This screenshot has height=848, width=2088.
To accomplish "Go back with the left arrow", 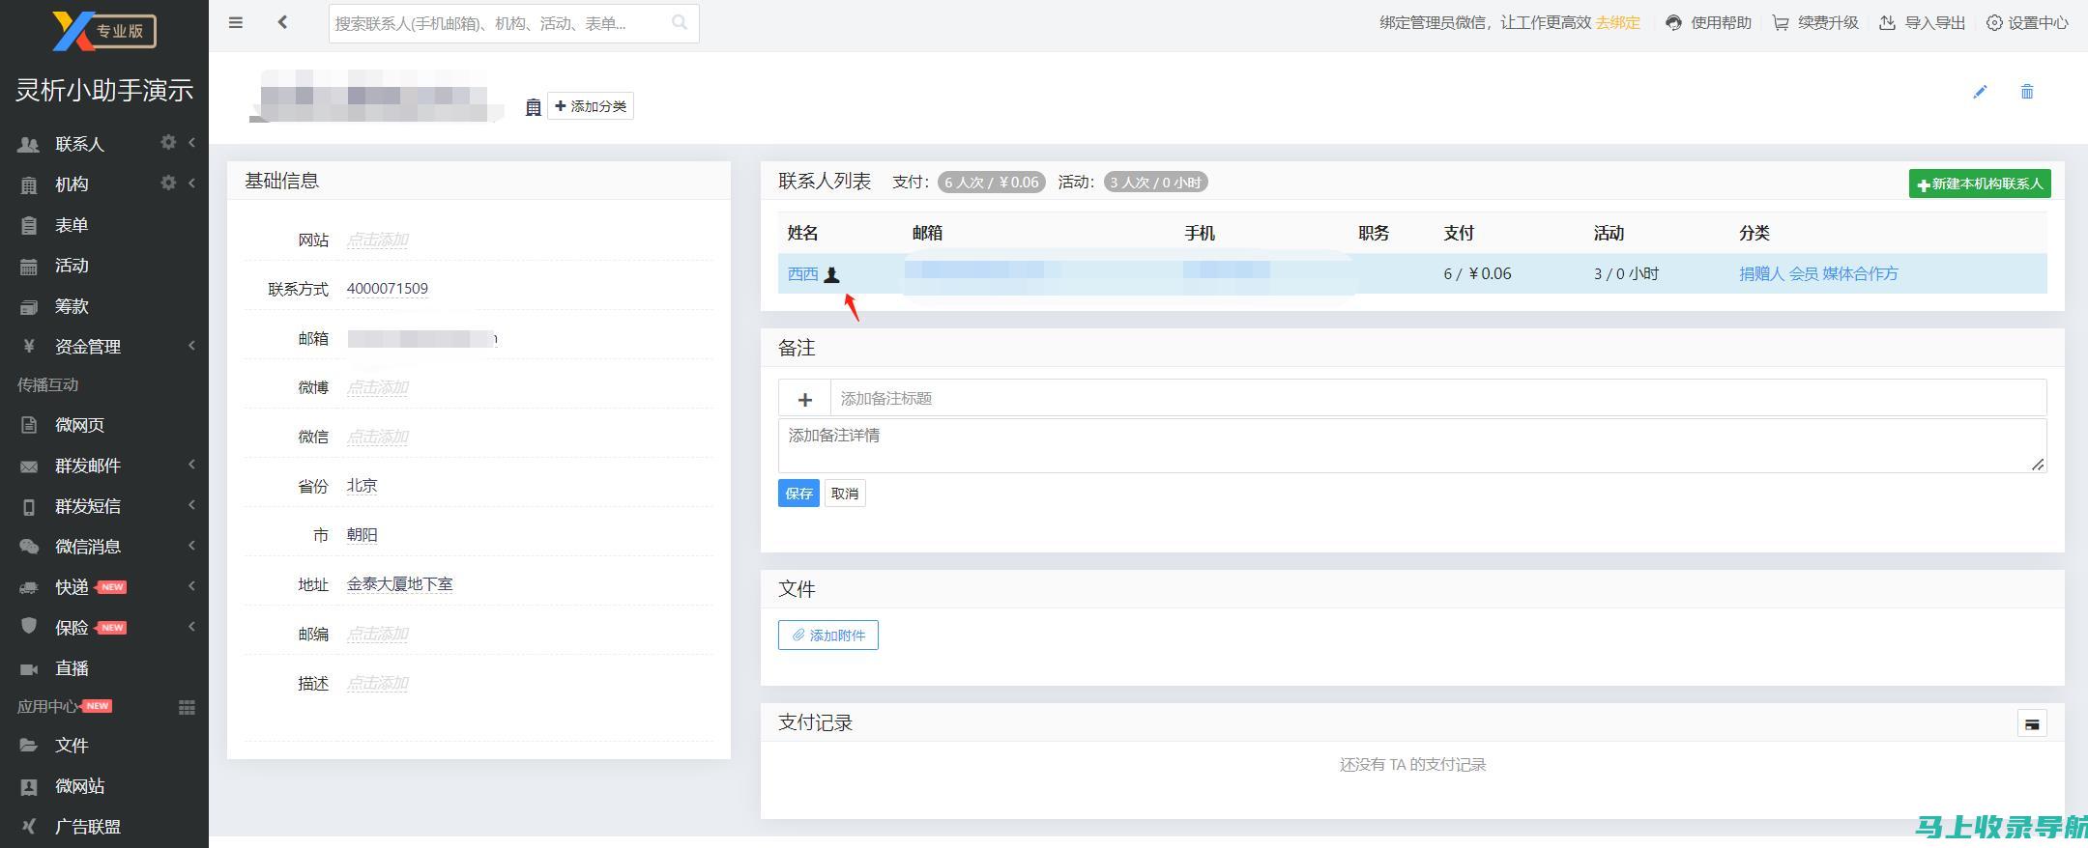I will click(x=282, y=22).
